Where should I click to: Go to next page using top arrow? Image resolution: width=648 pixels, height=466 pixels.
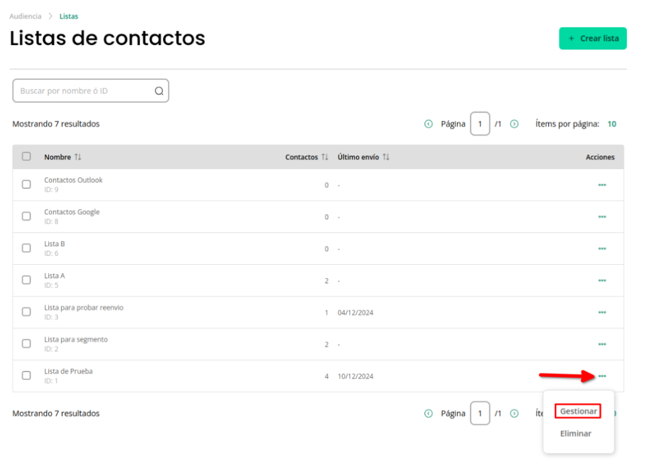click(514, 123)
